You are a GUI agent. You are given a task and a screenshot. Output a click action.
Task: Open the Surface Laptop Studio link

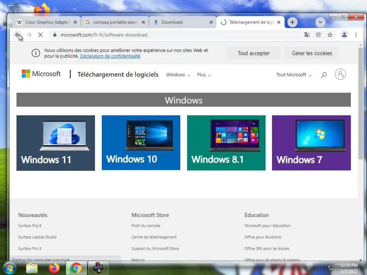click(x=37, y=237)
